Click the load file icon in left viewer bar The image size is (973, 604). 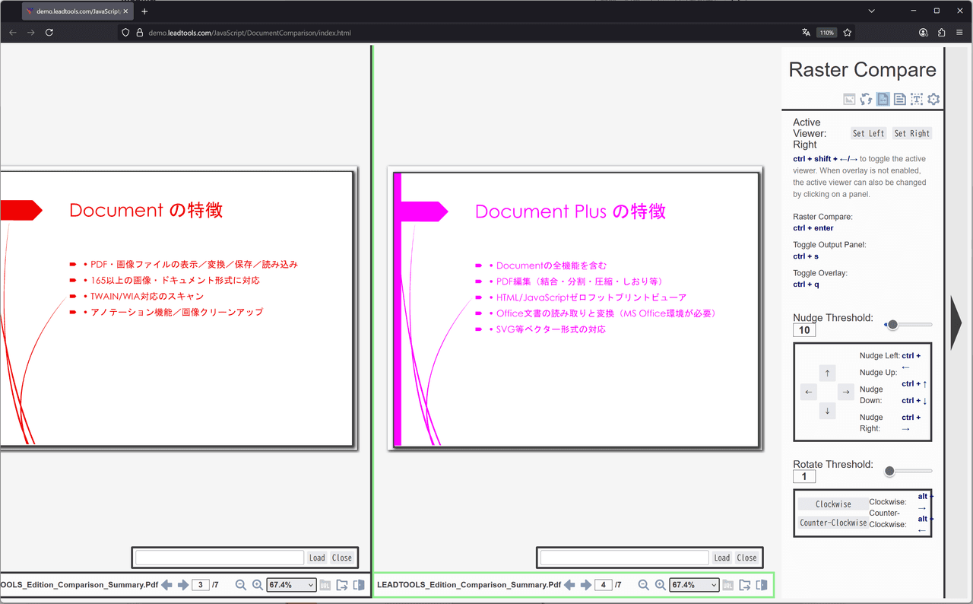point(342,585)
